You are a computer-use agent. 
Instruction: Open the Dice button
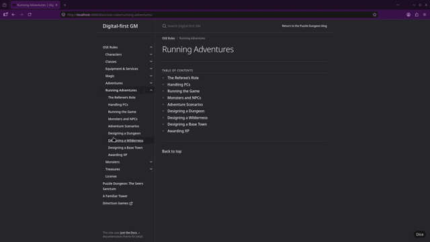coord(419,235)
